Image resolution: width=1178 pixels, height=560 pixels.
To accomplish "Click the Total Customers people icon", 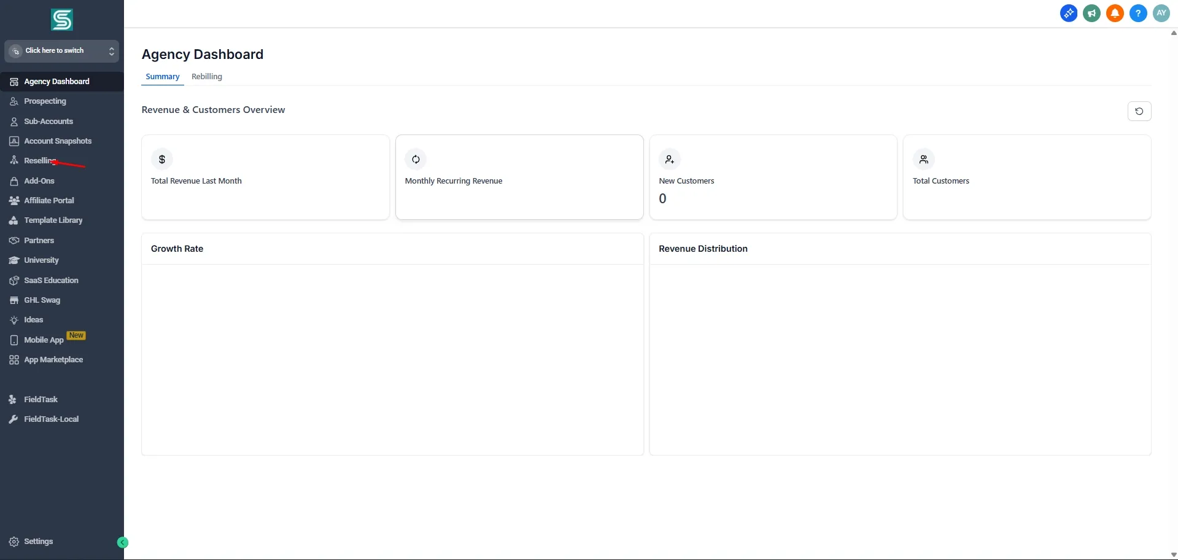I will 924,160.
